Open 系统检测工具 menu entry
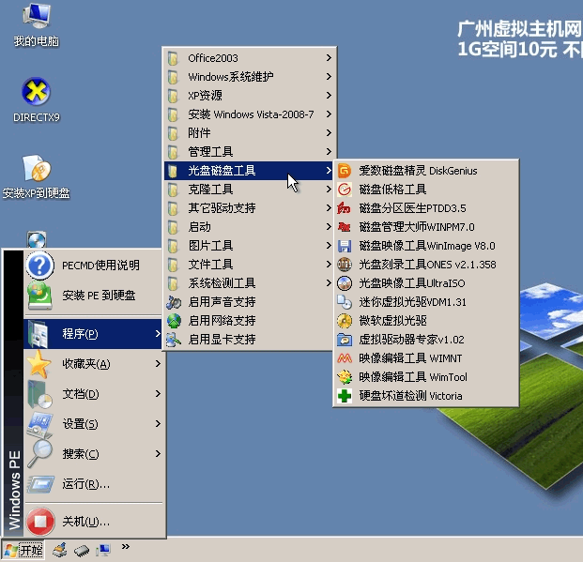Screen dimensions: 583x562 [x=249, y=283]
